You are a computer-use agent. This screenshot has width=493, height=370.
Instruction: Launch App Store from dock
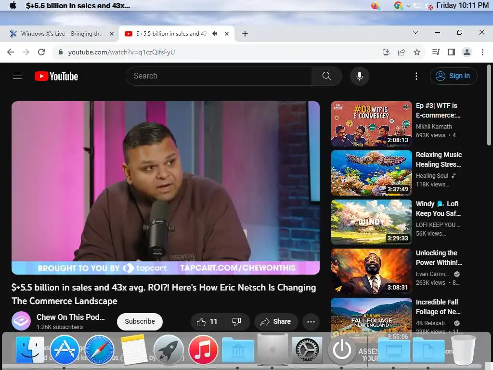65,350
